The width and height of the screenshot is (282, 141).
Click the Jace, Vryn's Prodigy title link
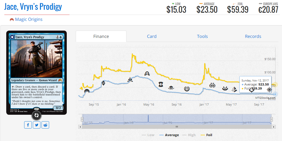coord(33,7)
